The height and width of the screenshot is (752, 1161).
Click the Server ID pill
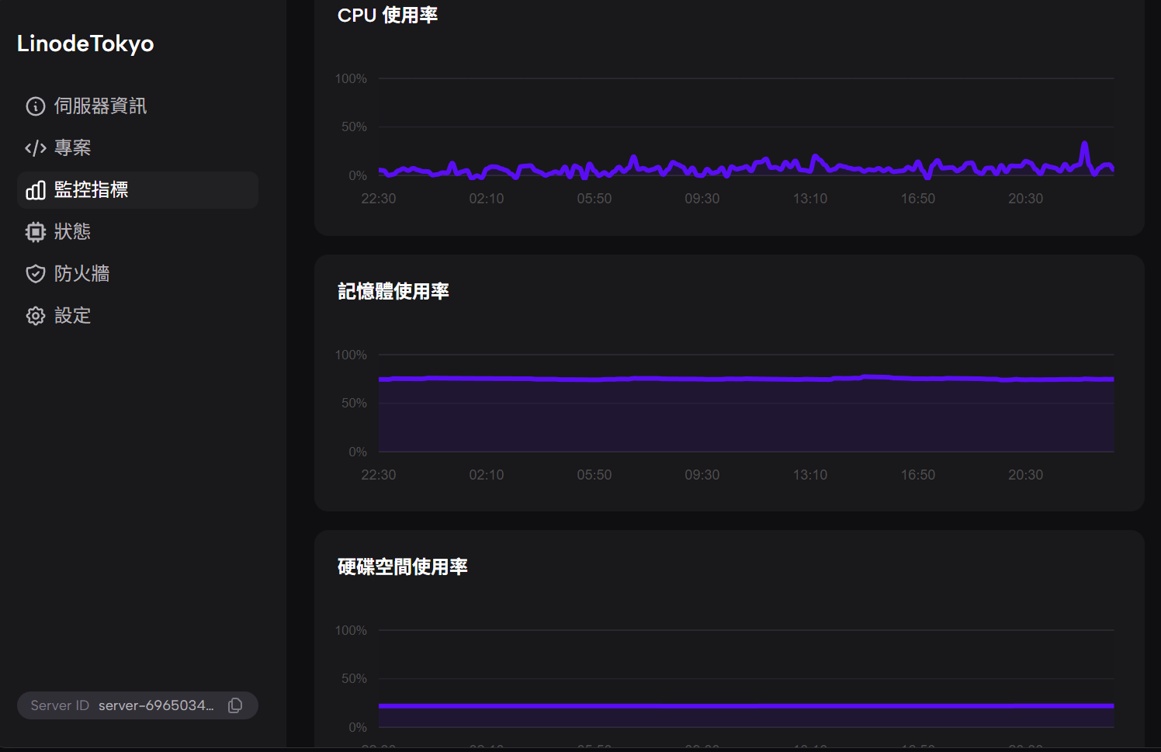pos(124,705)
